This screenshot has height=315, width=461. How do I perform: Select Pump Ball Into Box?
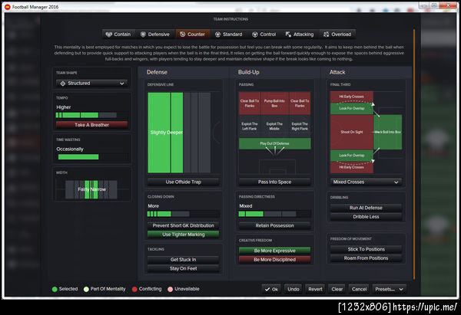274,103
